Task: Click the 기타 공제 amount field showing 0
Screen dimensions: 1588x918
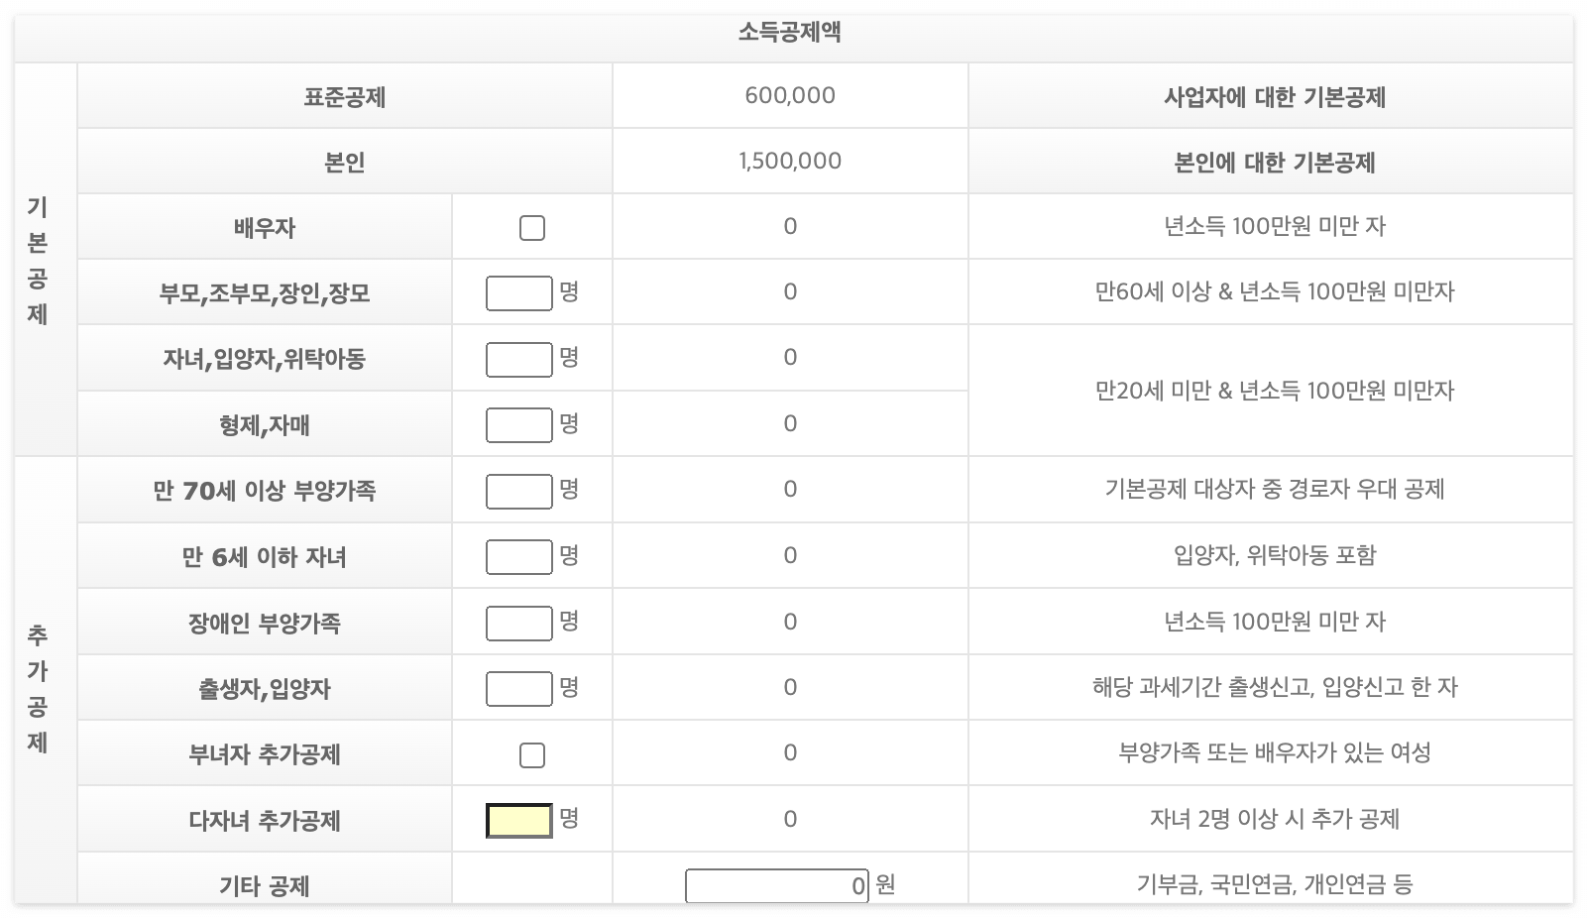Action: [776, 885]
